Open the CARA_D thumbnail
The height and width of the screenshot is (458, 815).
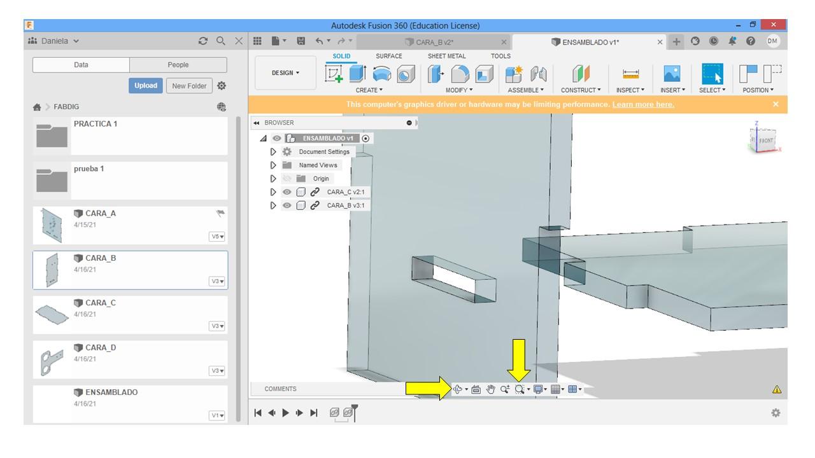pos(52,361)
